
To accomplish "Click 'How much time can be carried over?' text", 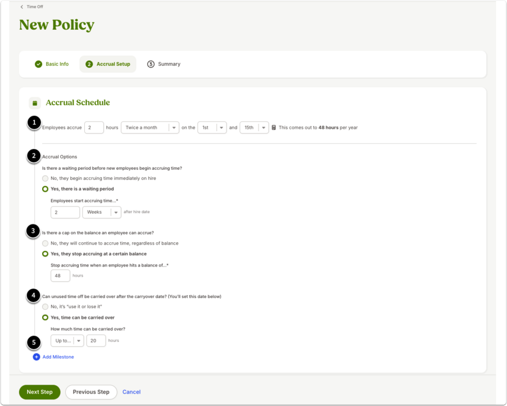I will (88, 329).
